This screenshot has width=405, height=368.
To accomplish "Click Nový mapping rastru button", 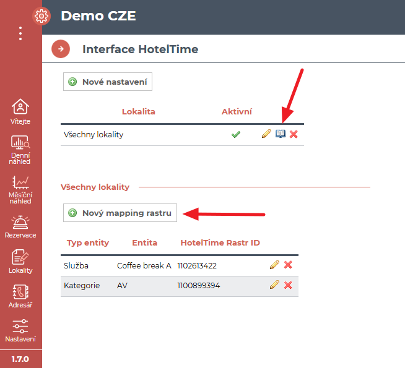I will pos(120,213).
